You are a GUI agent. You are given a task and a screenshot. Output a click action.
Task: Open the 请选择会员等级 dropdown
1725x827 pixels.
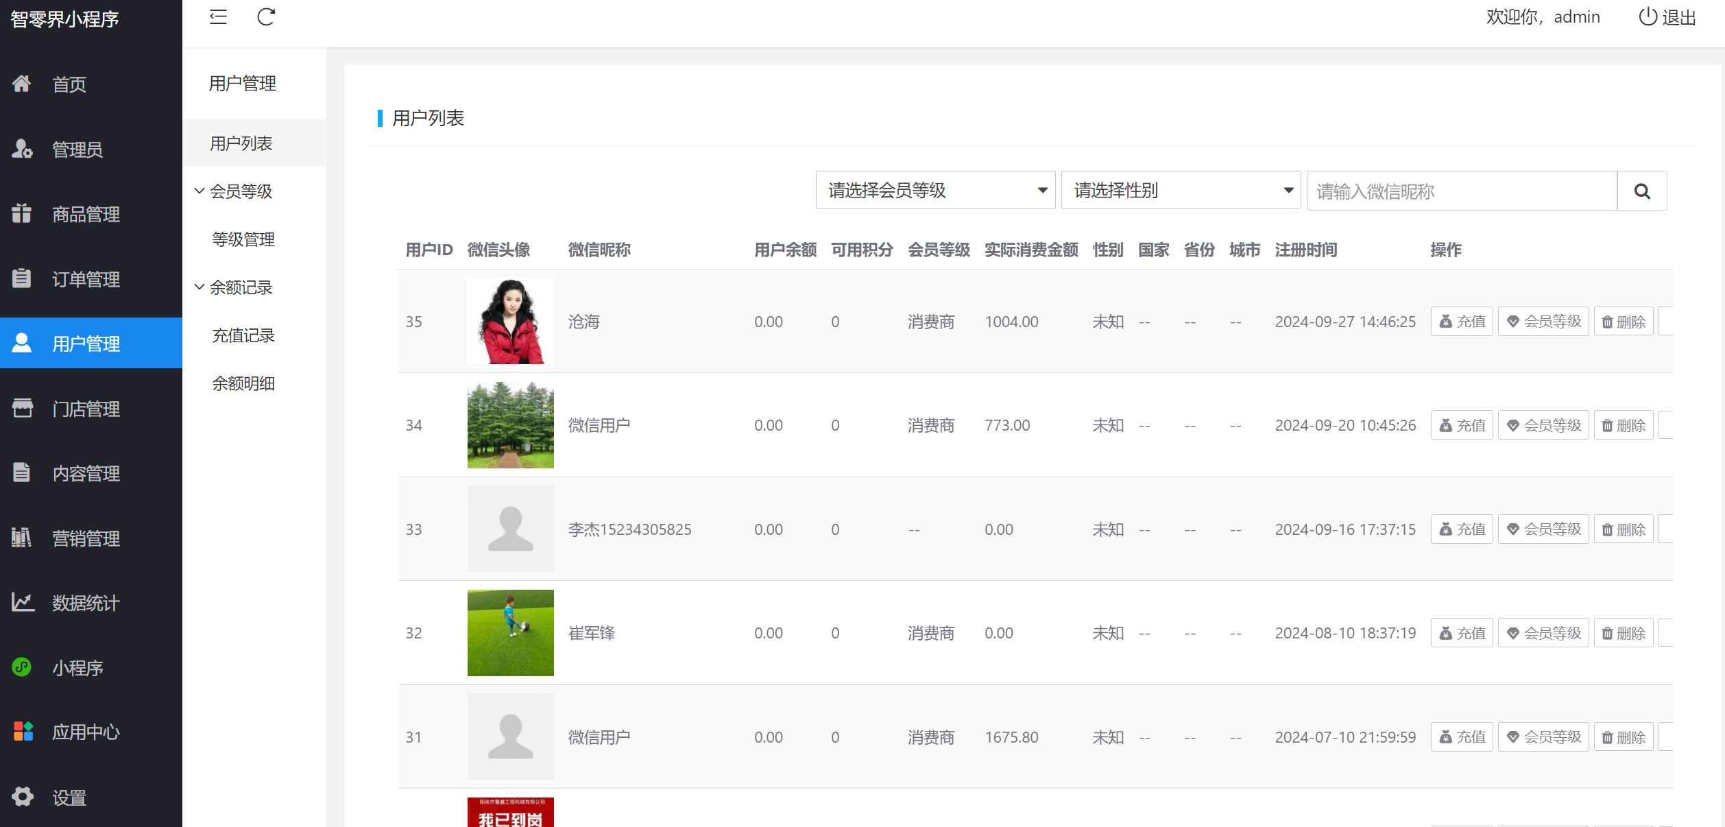coord(935,191)
